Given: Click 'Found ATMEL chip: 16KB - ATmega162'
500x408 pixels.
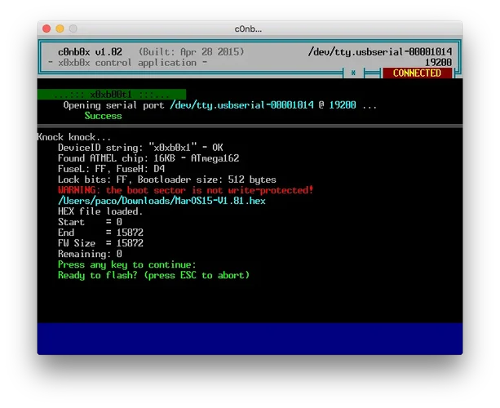Looking at the screenshot, I should click(148, 158).
